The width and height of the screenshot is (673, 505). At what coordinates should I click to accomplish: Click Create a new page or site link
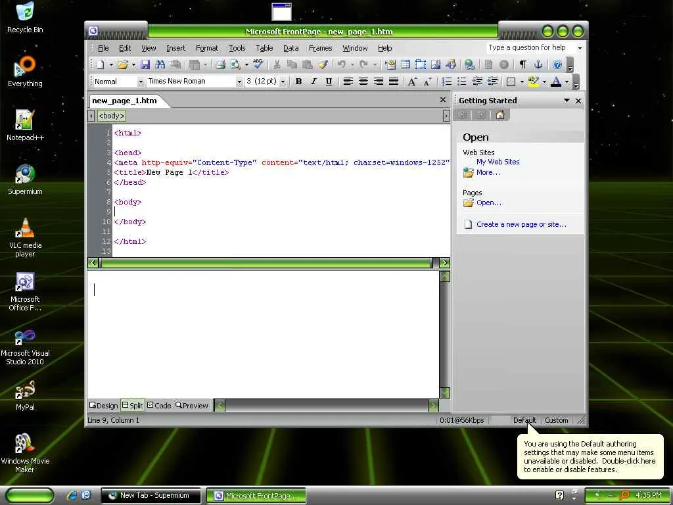tap(521, 224)
